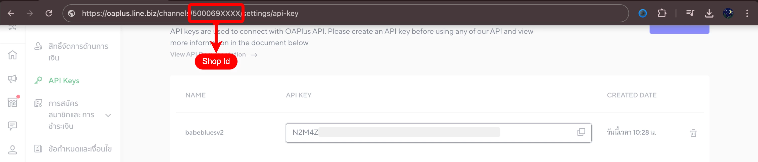Open ข้อกำหนดและเงื่อนไข settings item
Screen dimensions: 758x162
coord(80,149)
